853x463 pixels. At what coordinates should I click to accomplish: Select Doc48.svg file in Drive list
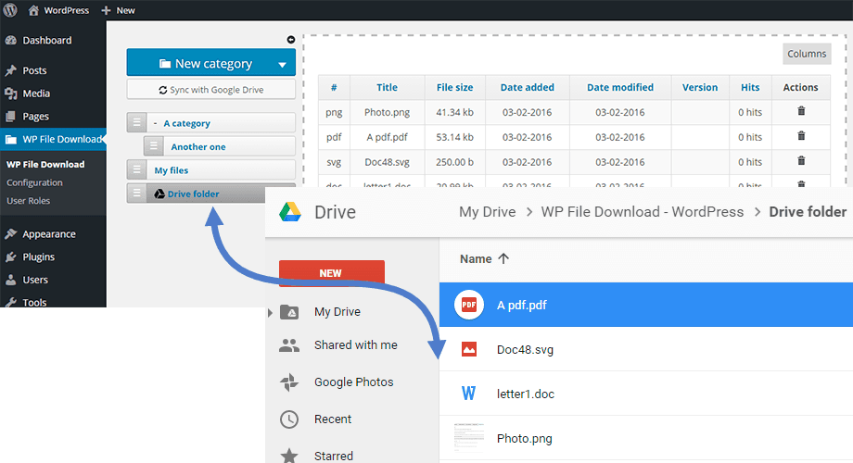click(645, 349)
